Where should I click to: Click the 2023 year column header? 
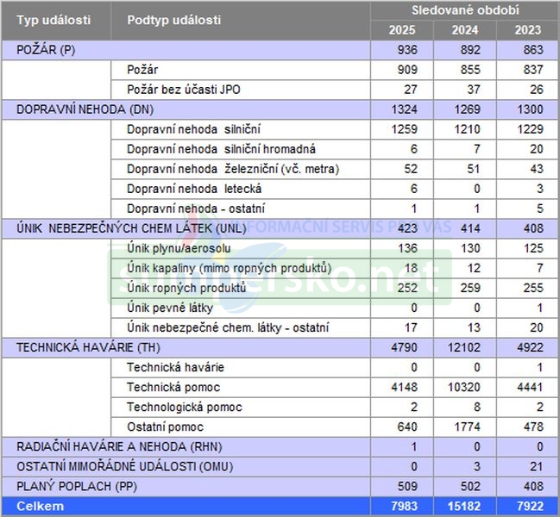click(x=527, y=30)
